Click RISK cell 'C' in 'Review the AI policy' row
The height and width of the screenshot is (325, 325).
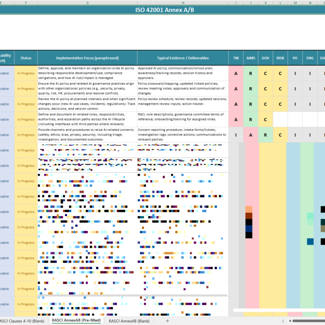point(280,104)
